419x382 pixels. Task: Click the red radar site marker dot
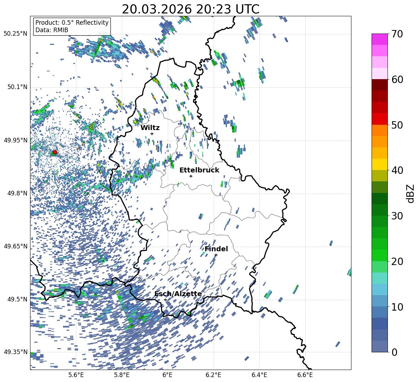click(55, 152)
